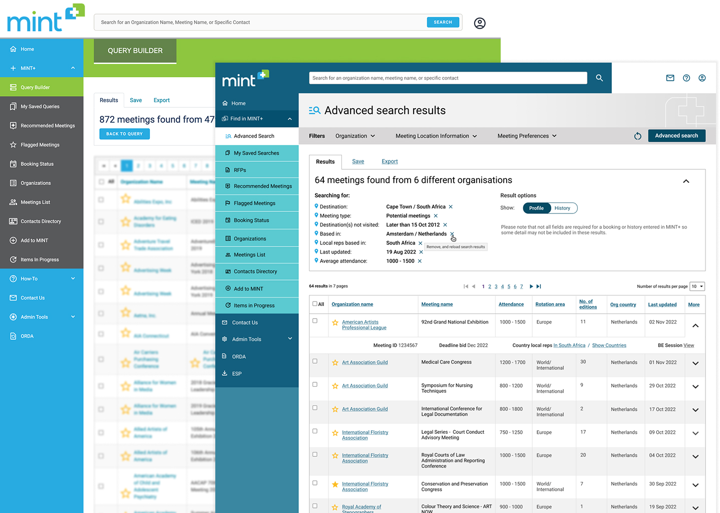Open Meeting Location Information filter dropdown
The height and width of the screenshot is (513, 720).
[x=436, y=136]
